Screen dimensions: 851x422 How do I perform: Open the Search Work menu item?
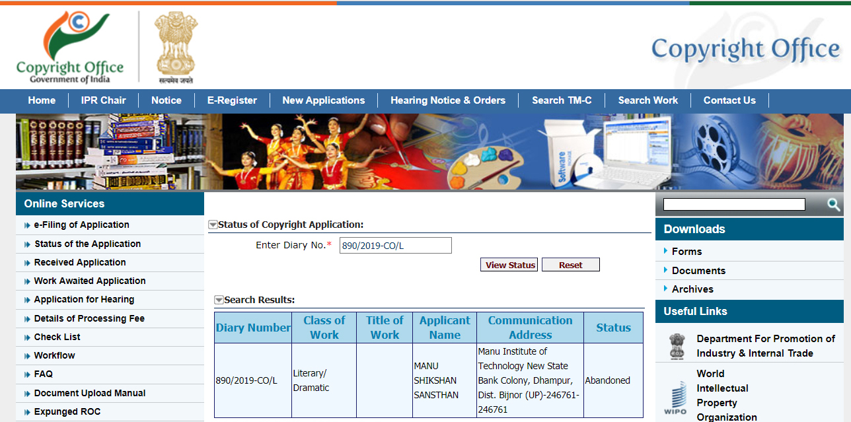pyautogui.click(x=648, y=100)
